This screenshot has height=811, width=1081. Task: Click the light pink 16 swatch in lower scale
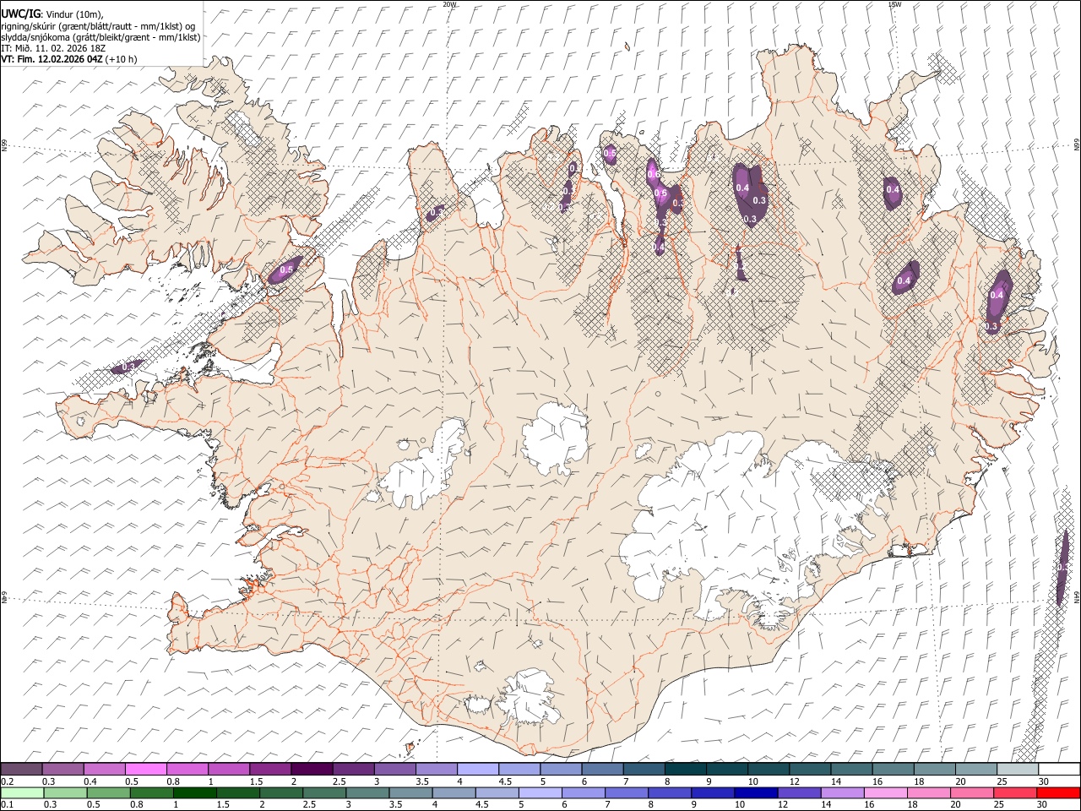[x=887, y=792]
